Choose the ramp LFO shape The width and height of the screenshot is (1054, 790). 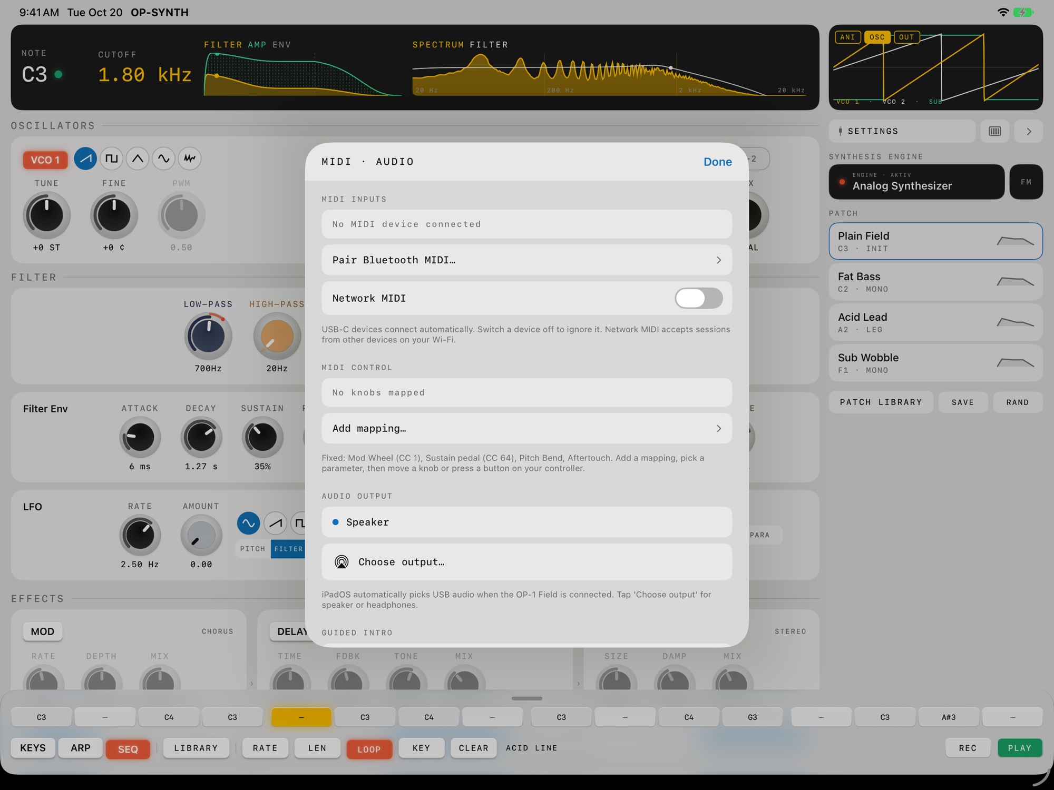click(275, 523)
